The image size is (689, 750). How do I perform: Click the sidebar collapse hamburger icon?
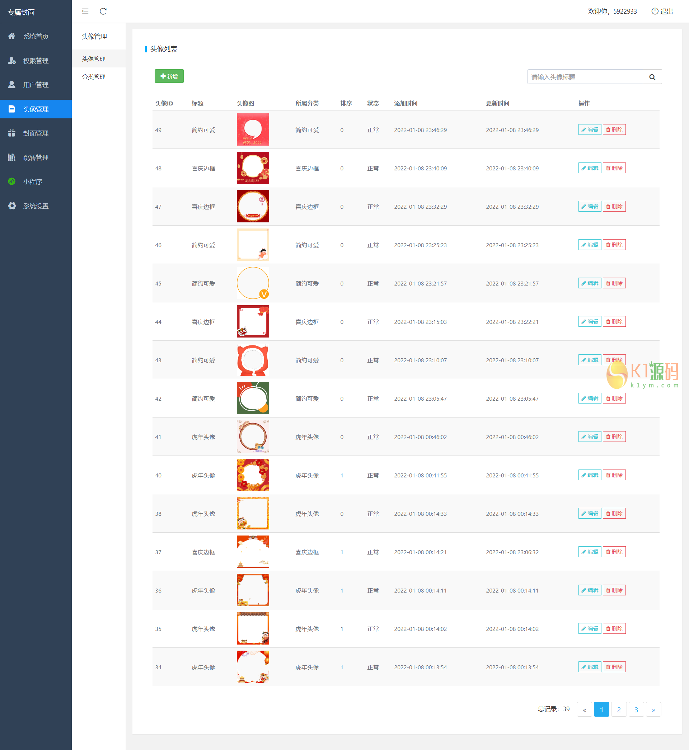pos(85,11)
